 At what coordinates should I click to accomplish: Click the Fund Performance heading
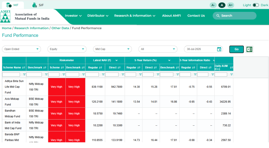(20, 35)
